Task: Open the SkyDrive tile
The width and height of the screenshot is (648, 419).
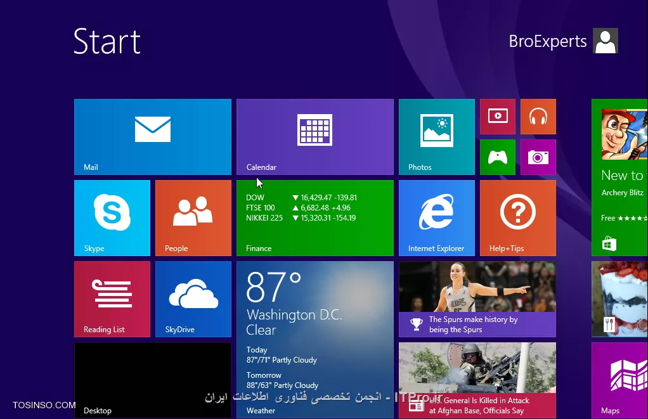Action: click(x=193, y=299)
